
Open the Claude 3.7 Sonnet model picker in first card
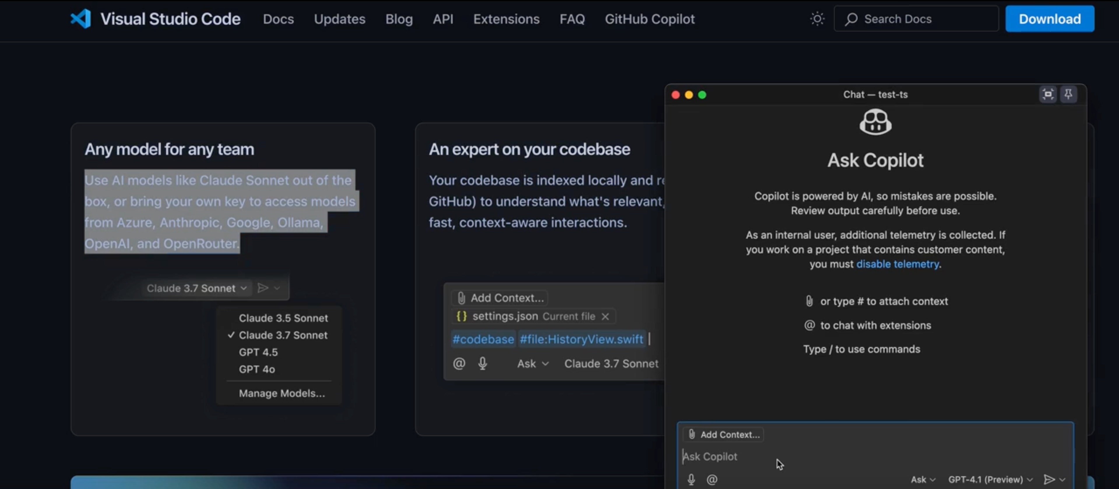coord(197,288)
